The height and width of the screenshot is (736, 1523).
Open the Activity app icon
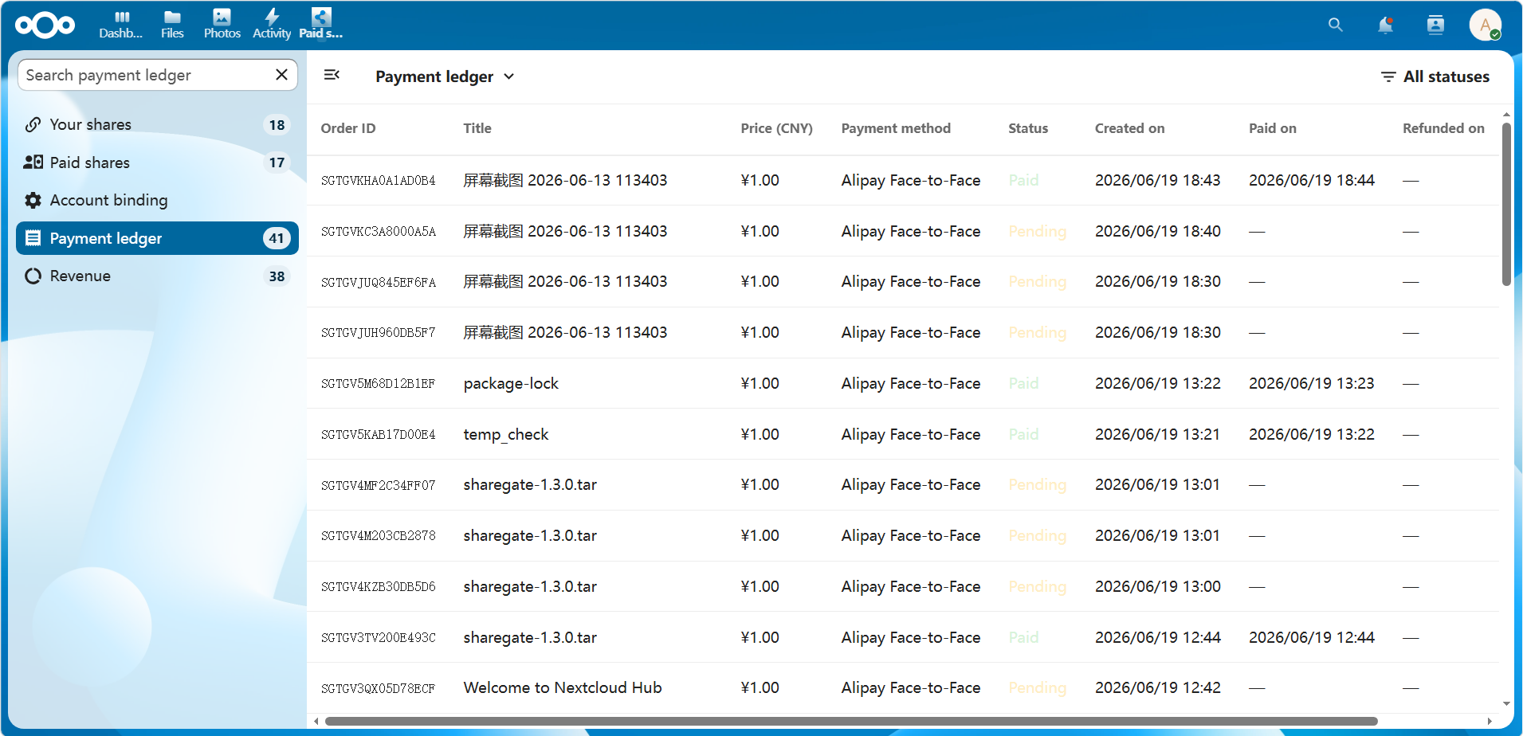click(272, 25)
